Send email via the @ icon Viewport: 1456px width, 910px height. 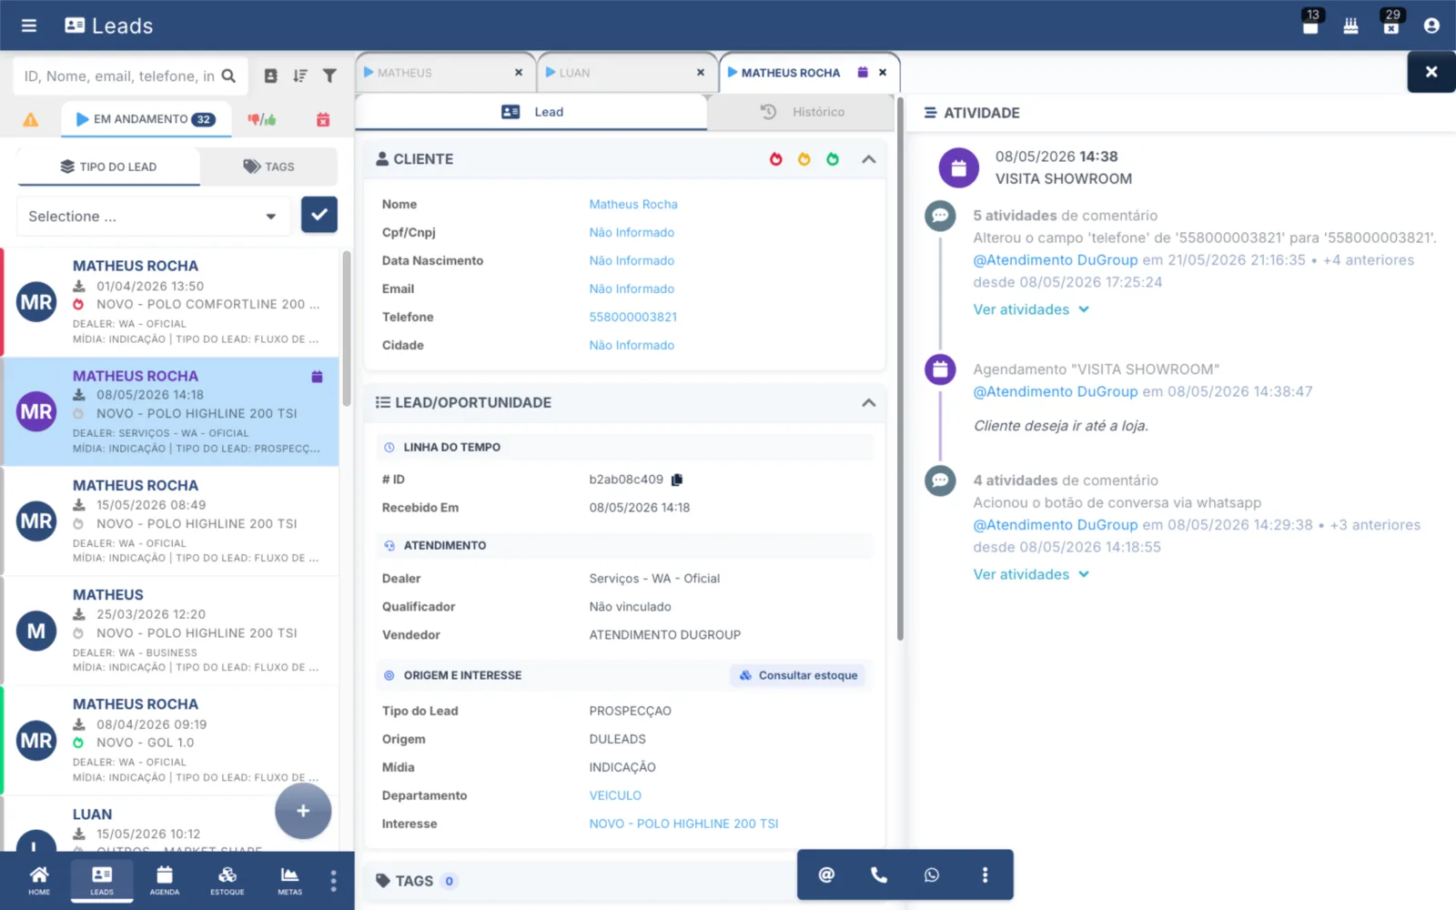(826, 875)
